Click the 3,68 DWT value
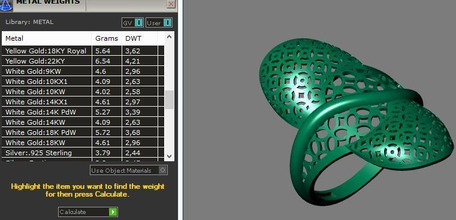 [x=132, y=132]
